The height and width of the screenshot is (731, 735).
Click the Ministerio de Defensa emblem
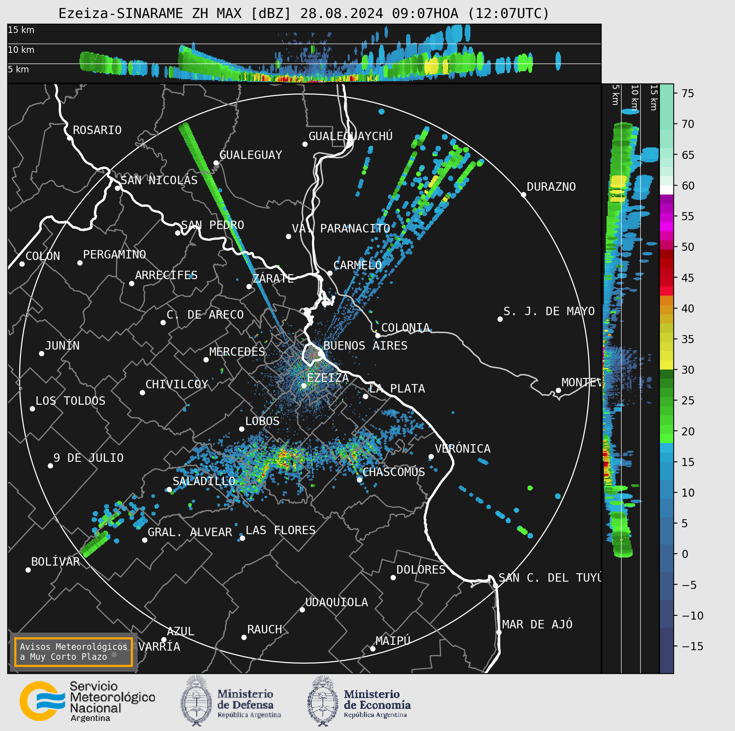pos(231,701)
